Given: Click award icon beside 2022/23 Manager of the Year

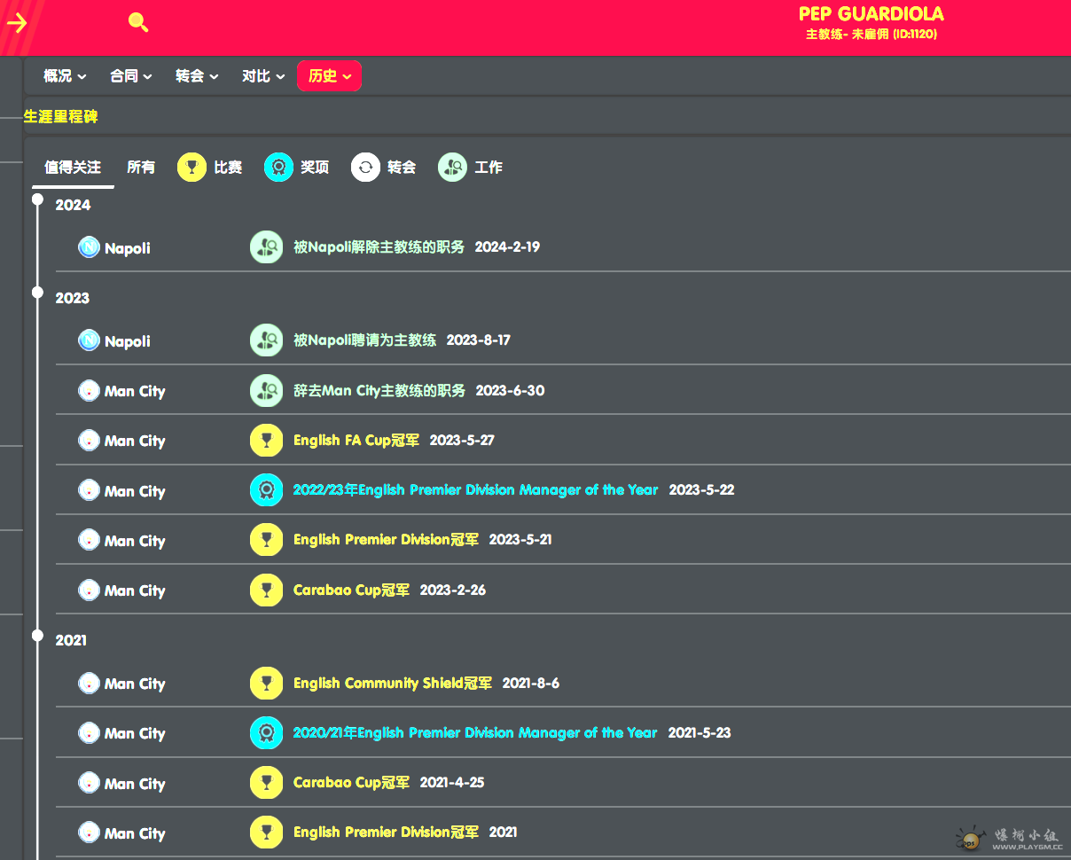Looking at the screenshot, I should point(266,490).
